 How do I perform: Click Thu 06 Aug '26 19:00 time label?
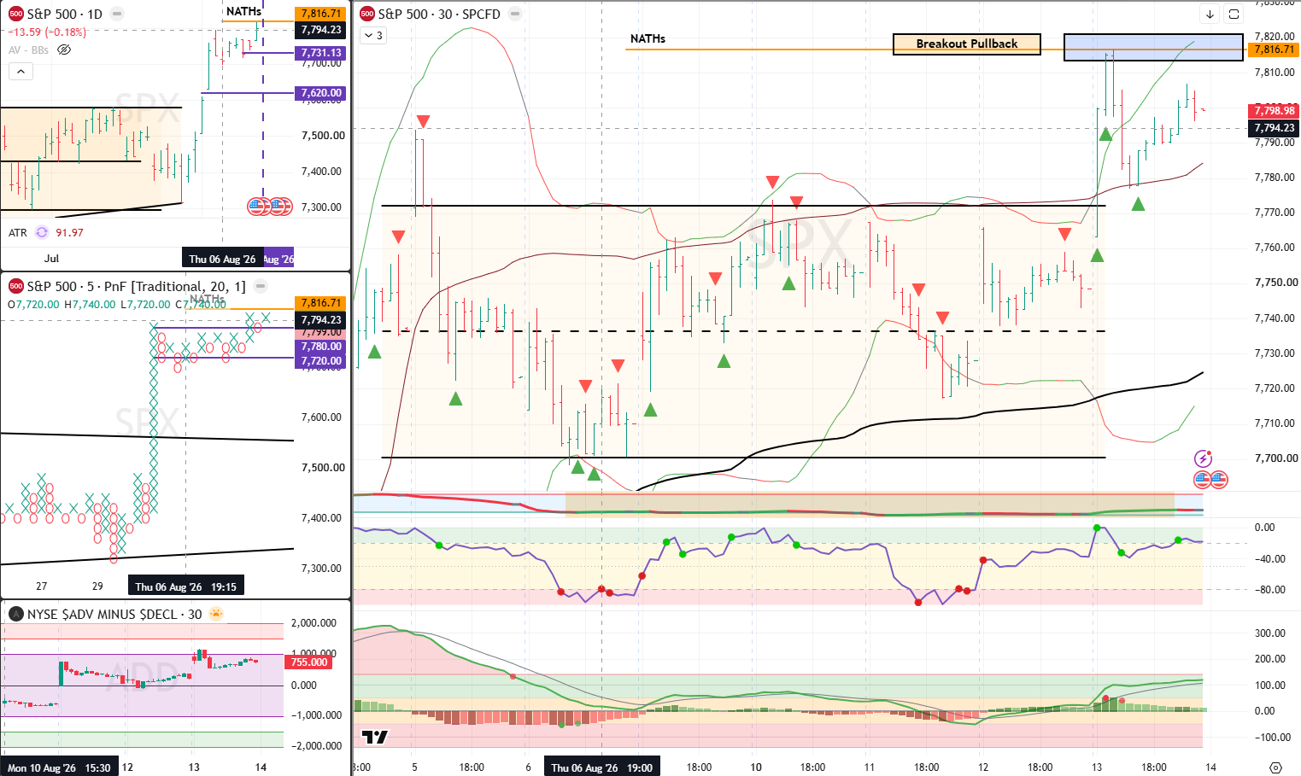pos(601,767)
